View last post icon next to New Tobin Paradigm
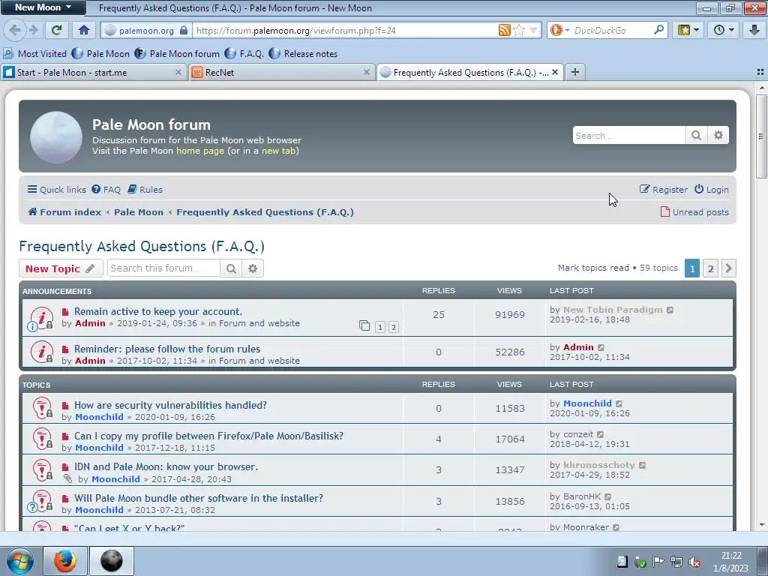This screenshot has width=768, height=576. [x=670, y=310]
